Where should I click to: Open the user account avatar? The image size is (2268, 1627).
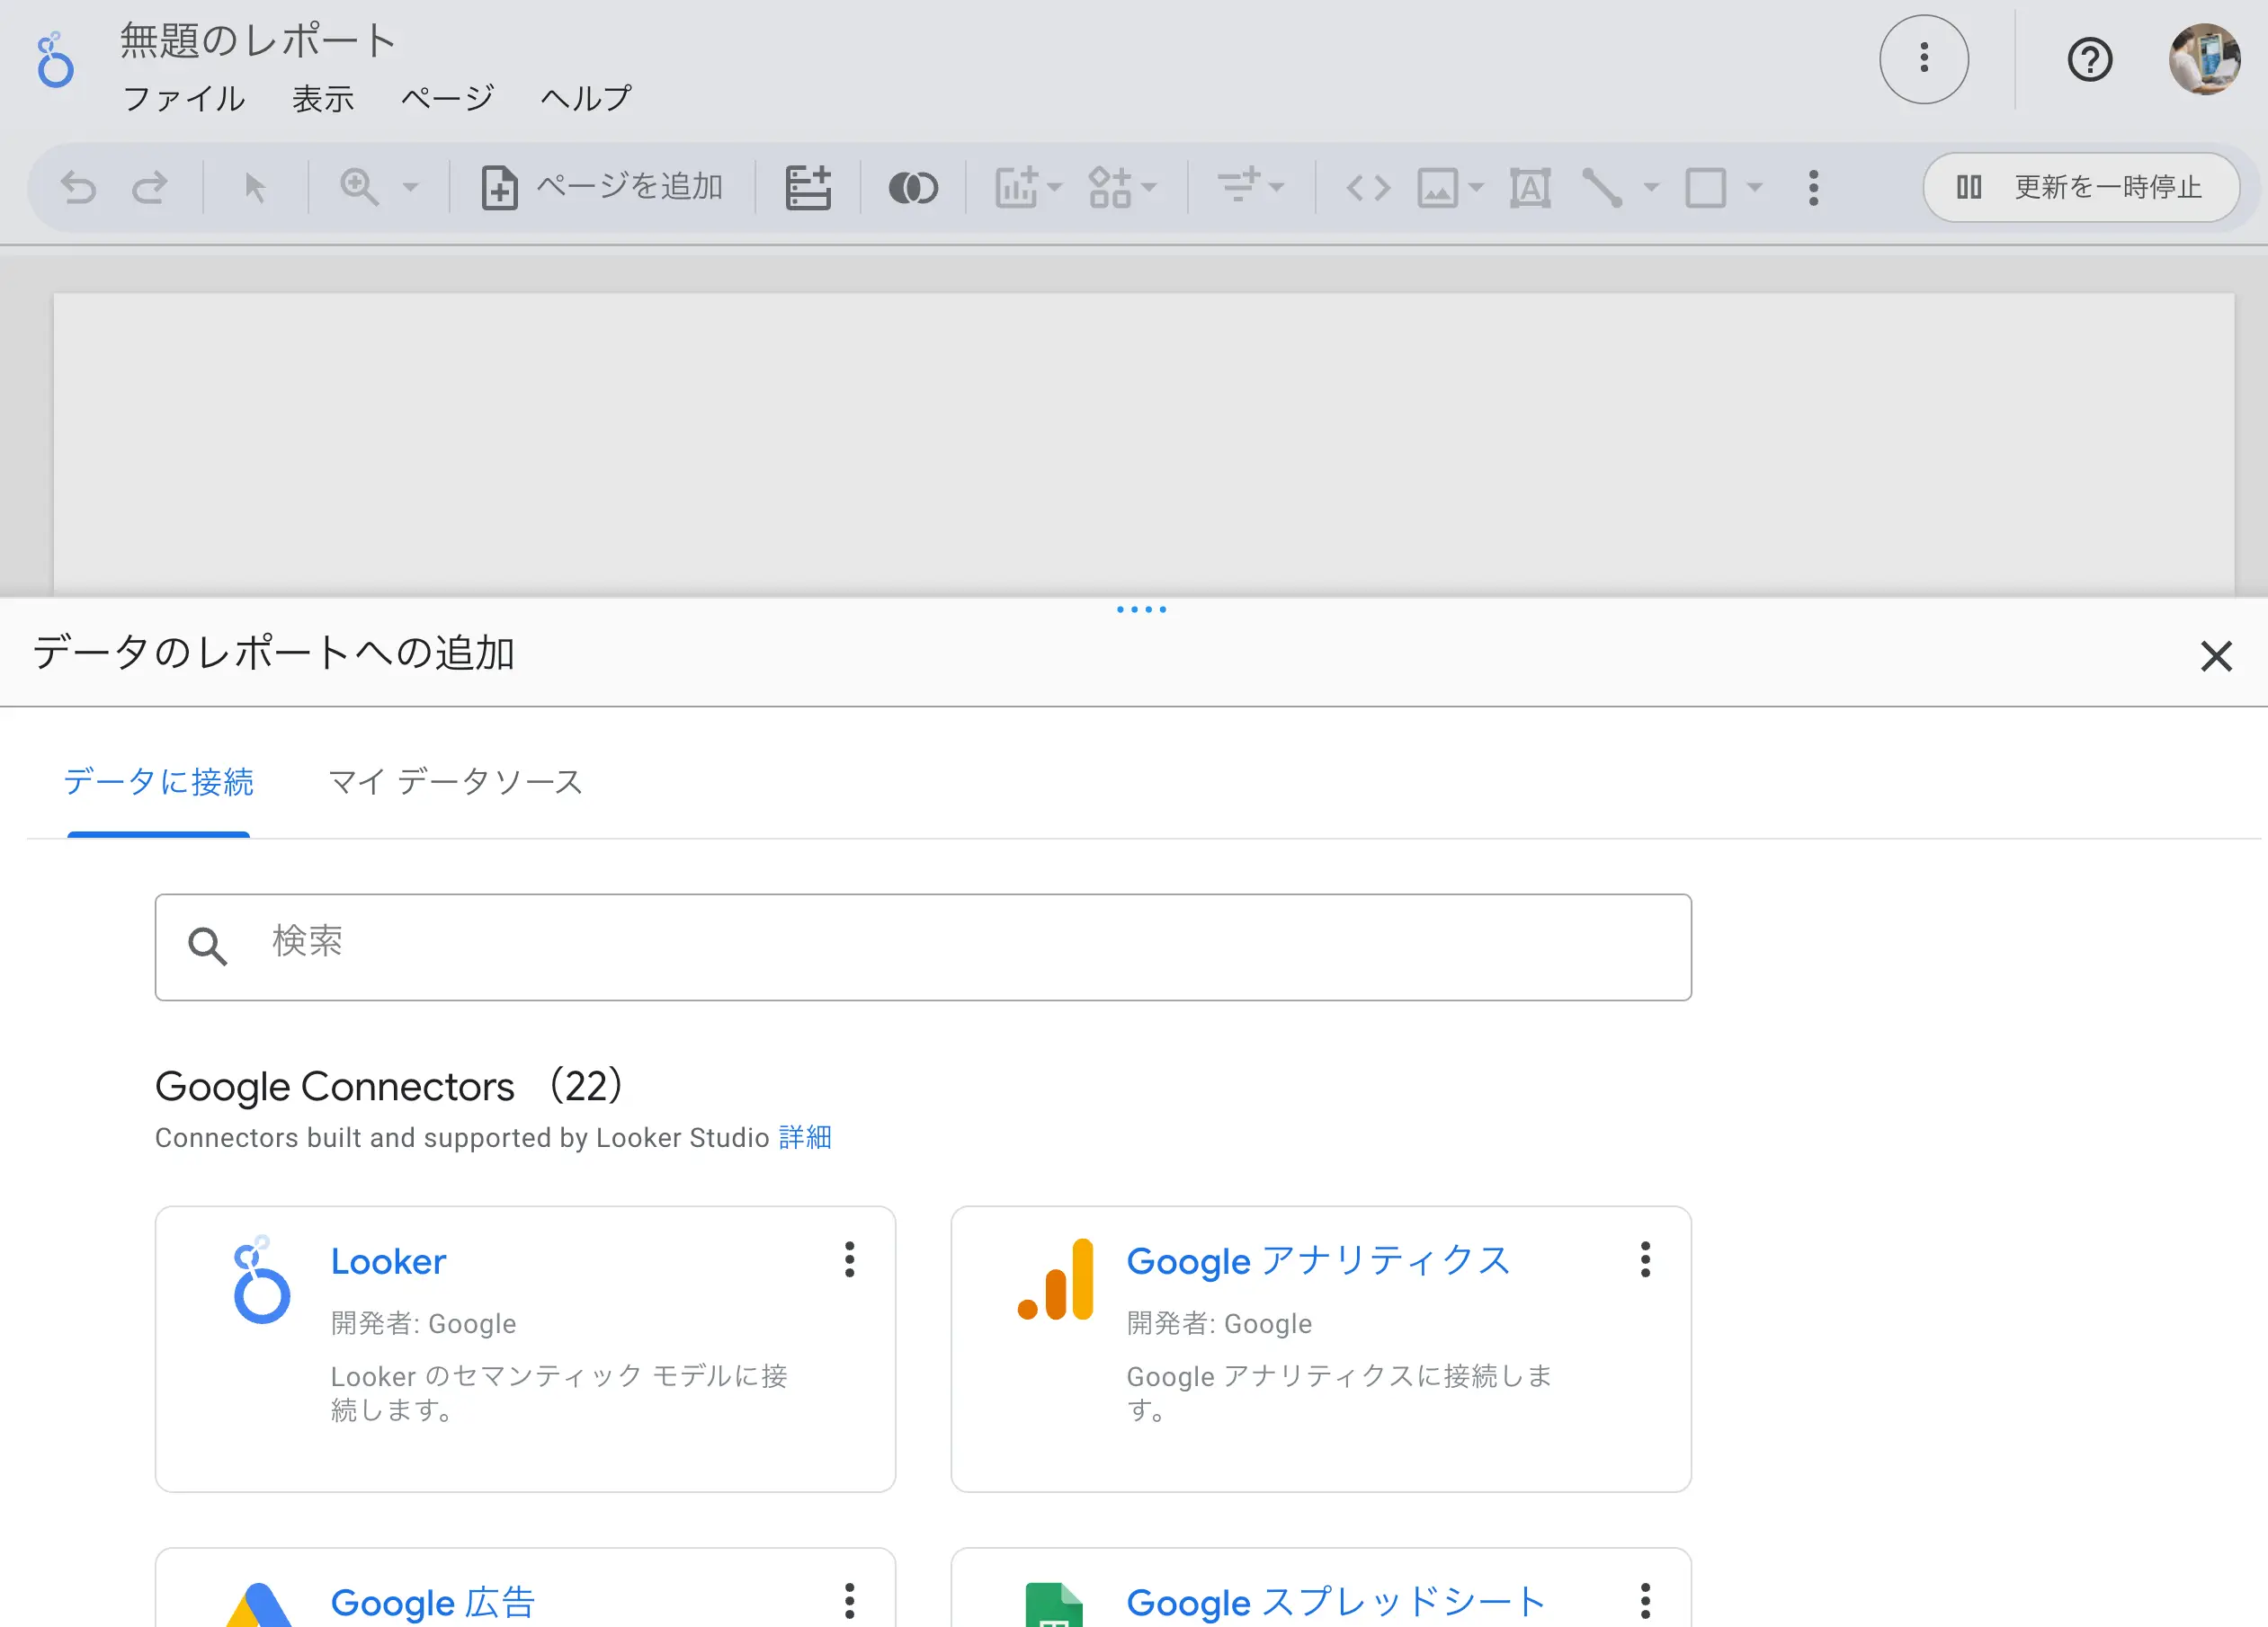tap(2203, 59)
